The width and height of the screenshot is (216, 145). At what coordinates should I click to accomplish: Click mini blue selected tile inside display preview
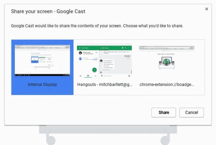click(x=35, y=60)
